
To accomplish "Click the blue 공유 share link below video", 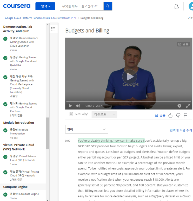I will pos(160,115).
